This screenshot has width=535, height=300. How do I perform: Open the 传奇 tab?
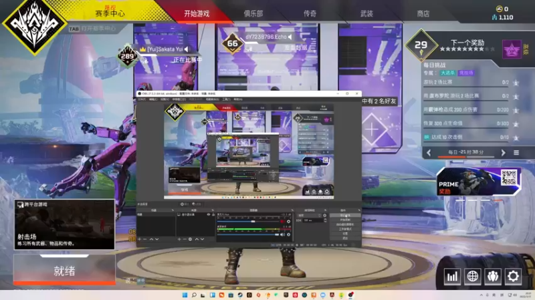[x=310, y=13]
